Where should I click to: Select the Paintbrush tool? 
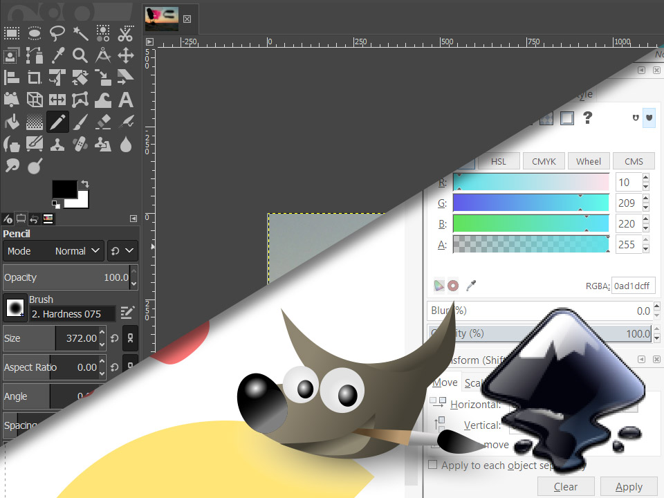pyautogui.click(x=80, y=122)
